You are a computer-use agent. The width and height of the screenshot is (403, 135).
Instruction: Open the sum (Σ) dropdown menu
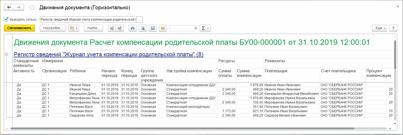coord(205,28)
